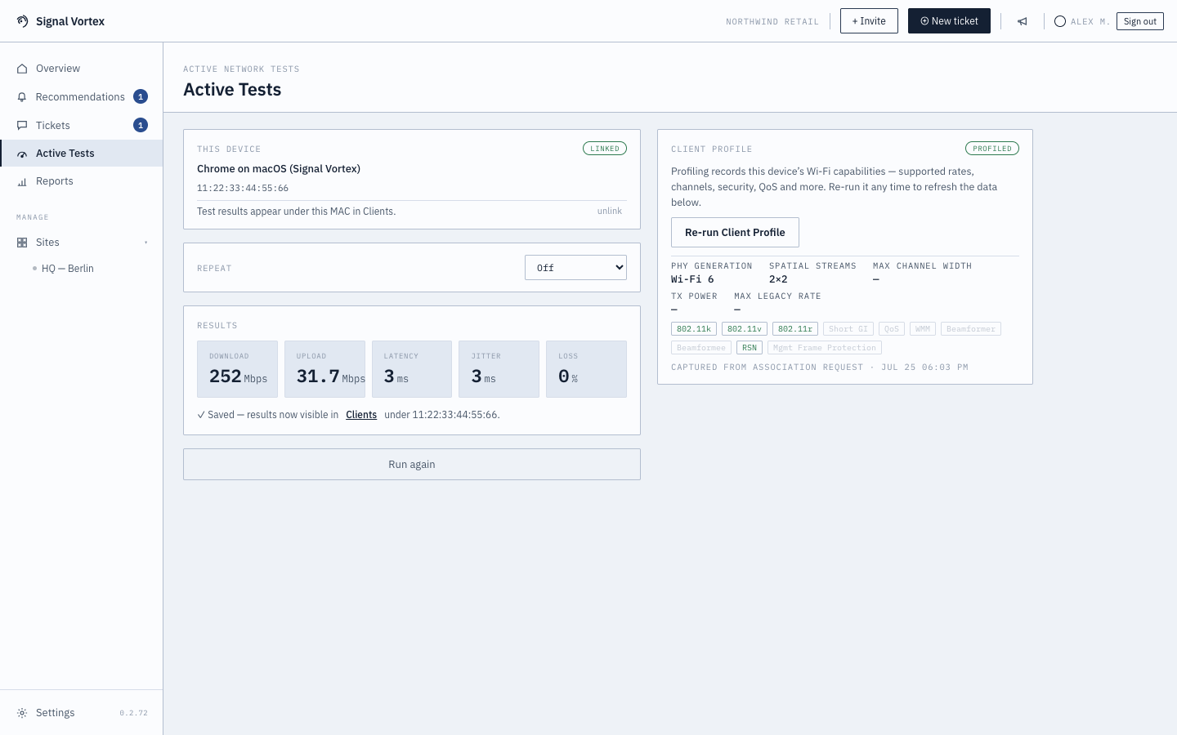The width and height of the screenshot is (1177, 735).
Task: Click the Download 252 Mbps result tile
Action: 237,369
